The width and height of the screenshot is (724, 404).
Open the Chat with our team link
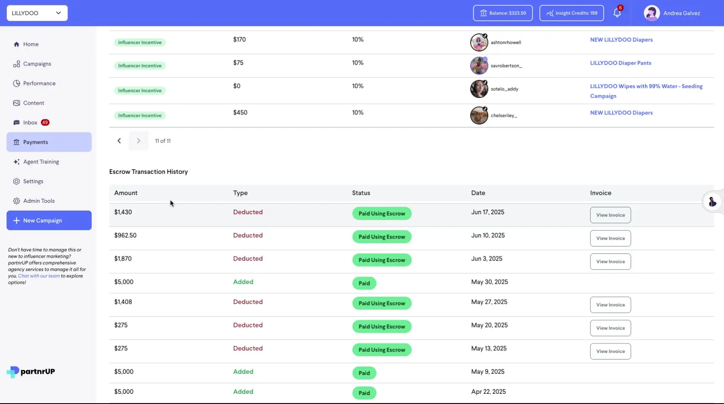pos(38,276)
